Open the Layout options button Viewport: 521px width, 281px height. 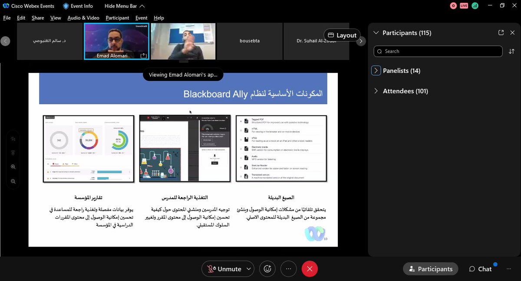(342, 35)
